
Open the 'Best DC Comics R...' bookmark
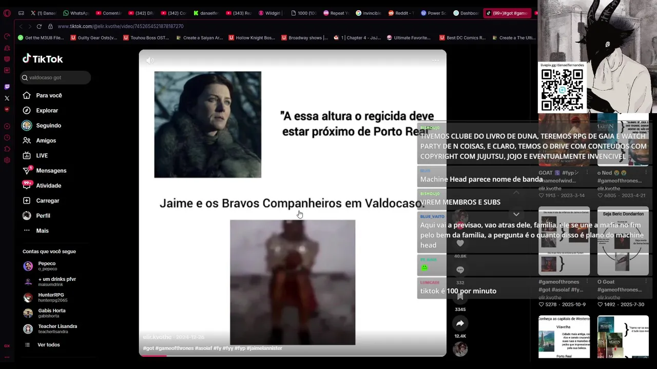(462, 37)
